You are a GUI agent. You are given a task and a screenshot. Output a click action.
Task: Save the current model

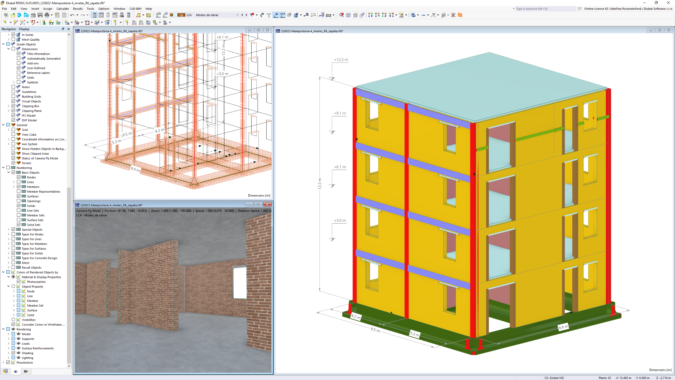tap(40, 15)
